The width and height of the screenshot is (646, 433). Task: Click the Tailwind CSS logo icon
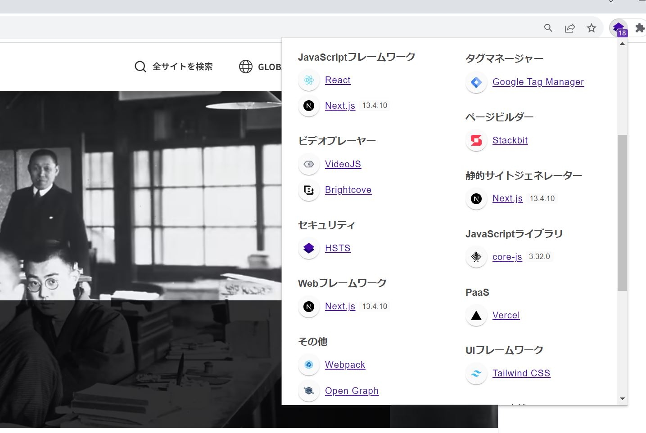point(476,374)
